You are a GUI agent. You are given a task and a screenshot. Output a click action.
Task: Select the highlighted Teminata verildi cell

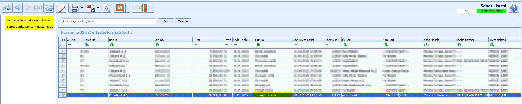pyautogui.click(x=273, y=95)
